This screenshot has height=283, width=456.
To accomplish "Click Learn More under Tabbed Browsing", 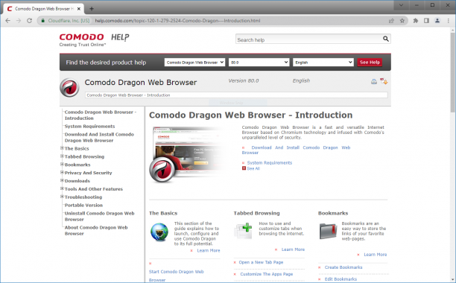I will [293, 249].
